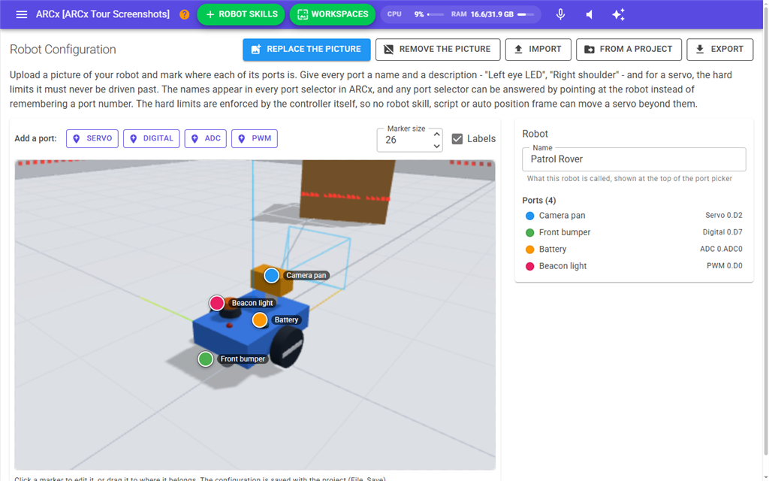This screenshot has width=769, height=481.
Task: Export the robot configuration
Action: click(x=720, y=50)
